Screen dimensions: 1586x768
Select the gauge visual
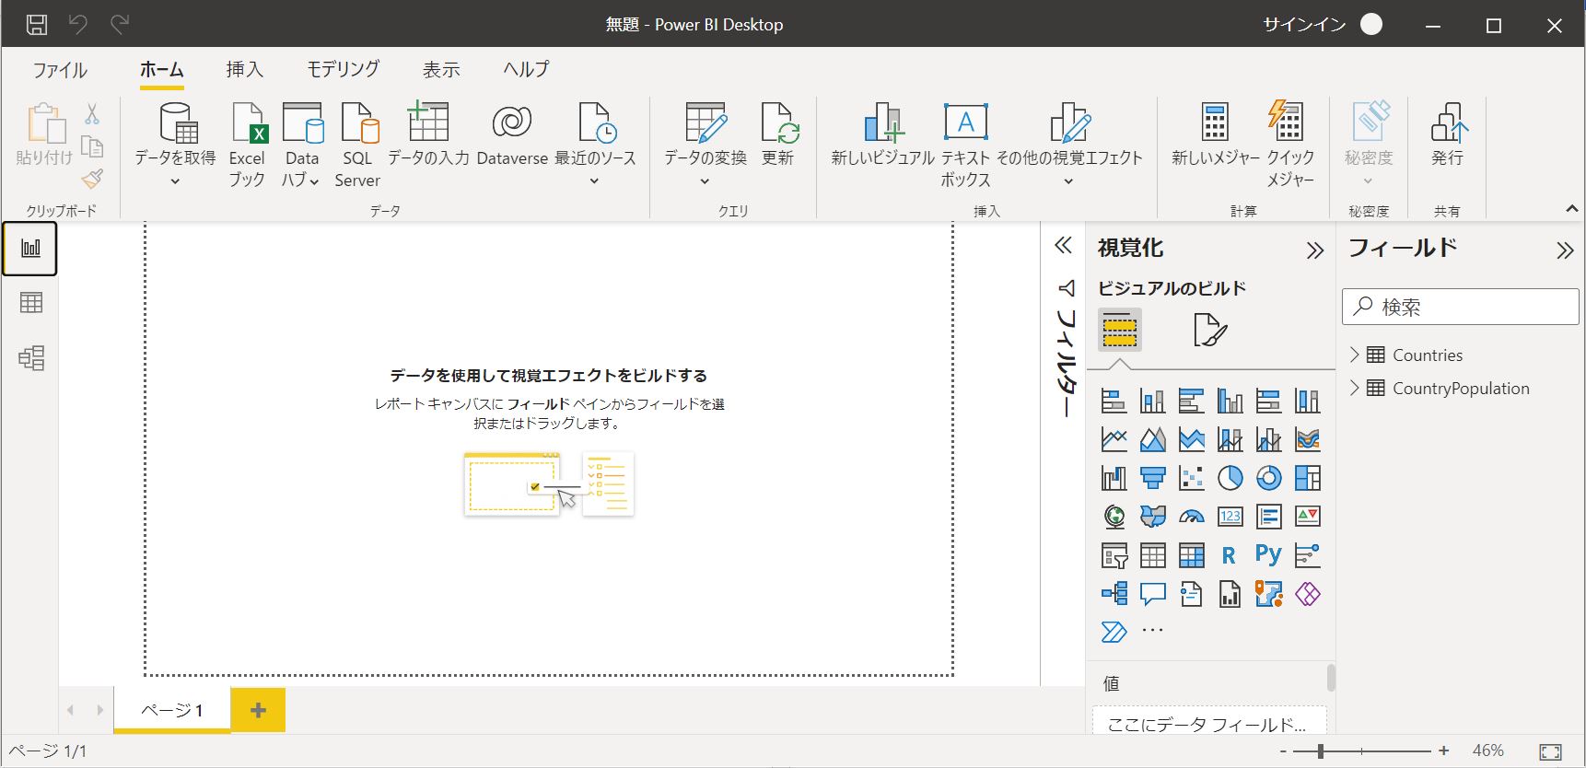click(x=1191, y=517)
